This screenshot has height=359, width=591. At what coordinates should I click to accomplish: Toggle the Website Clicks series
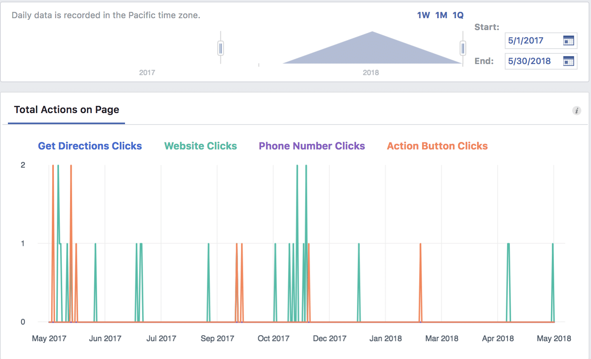(x=201, y=146)
